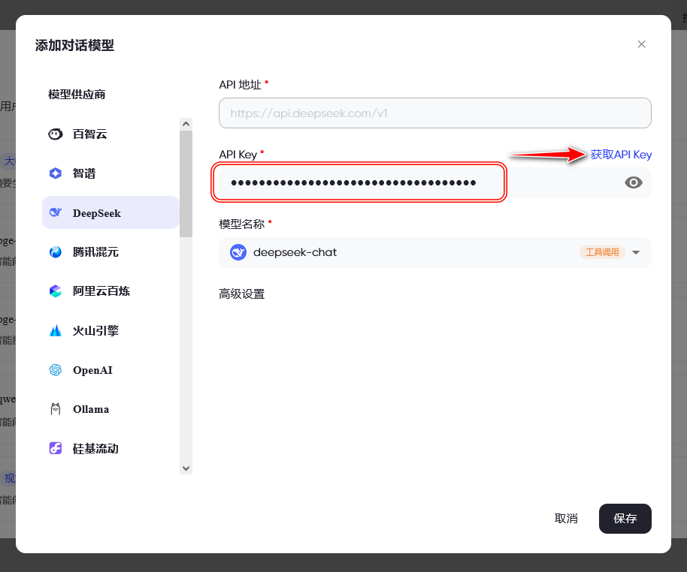The height and width of the screenshot is (572, 687).
Task: Click the 智谱 provider logo
Action: [55, 173]
